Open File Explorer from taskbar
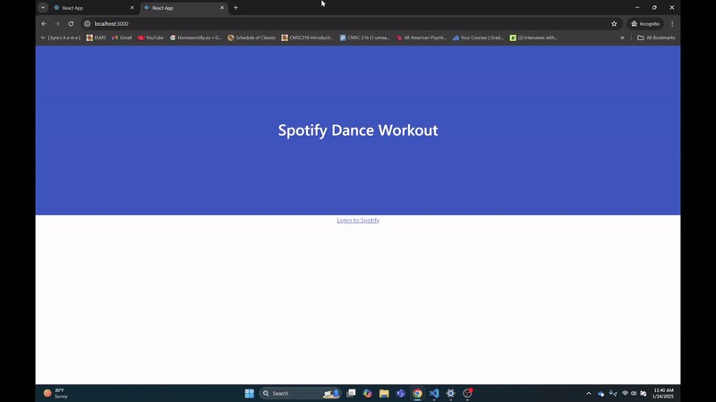This screenshot has width=716, height=402. (x=384, y=393)
